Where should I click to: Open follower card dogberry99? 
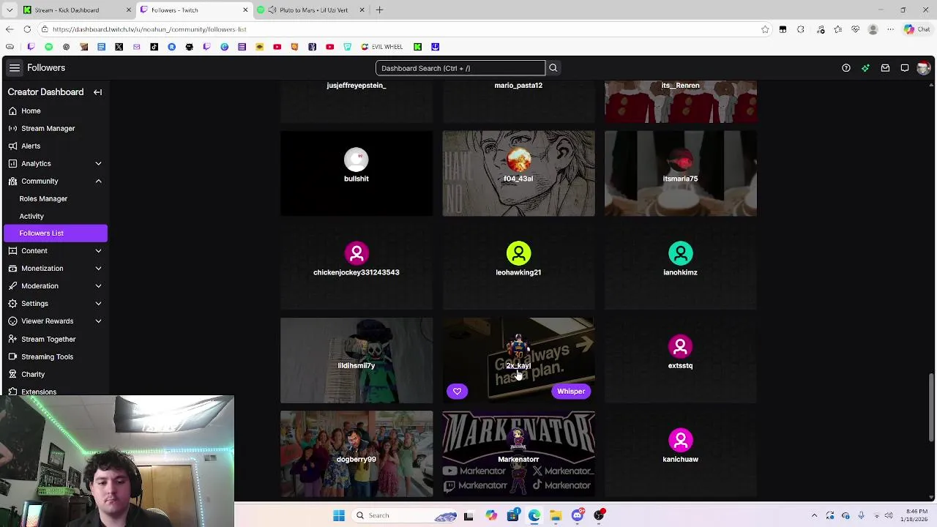click(x=356, y=454)
